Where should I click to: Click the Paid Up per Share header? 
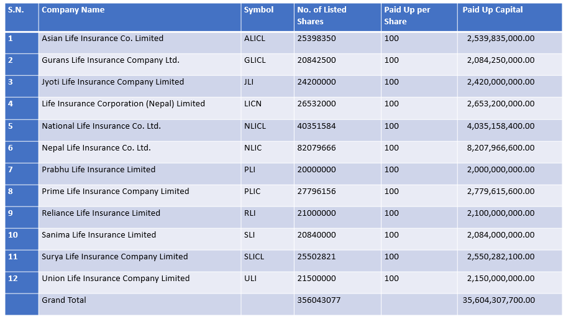(407, 16)
